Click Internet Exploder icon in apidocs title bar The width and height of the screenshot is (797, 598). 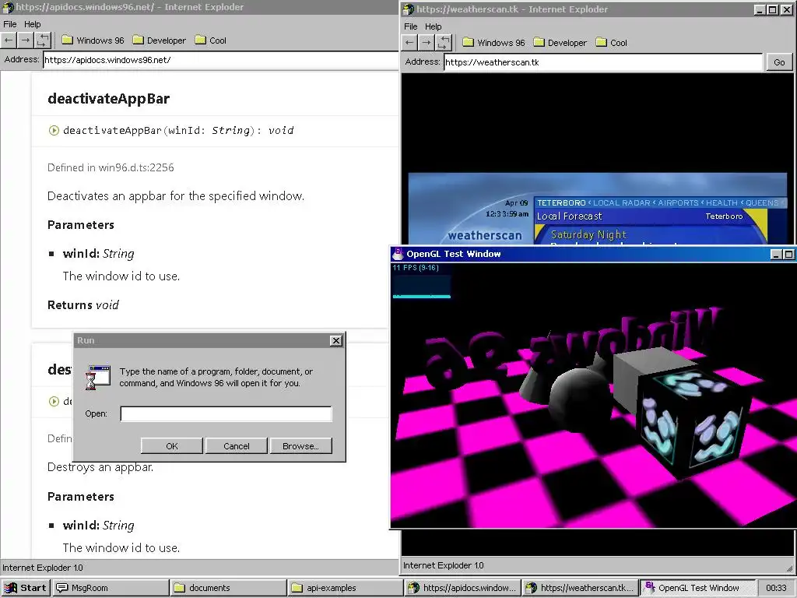[x=8, y=7]
